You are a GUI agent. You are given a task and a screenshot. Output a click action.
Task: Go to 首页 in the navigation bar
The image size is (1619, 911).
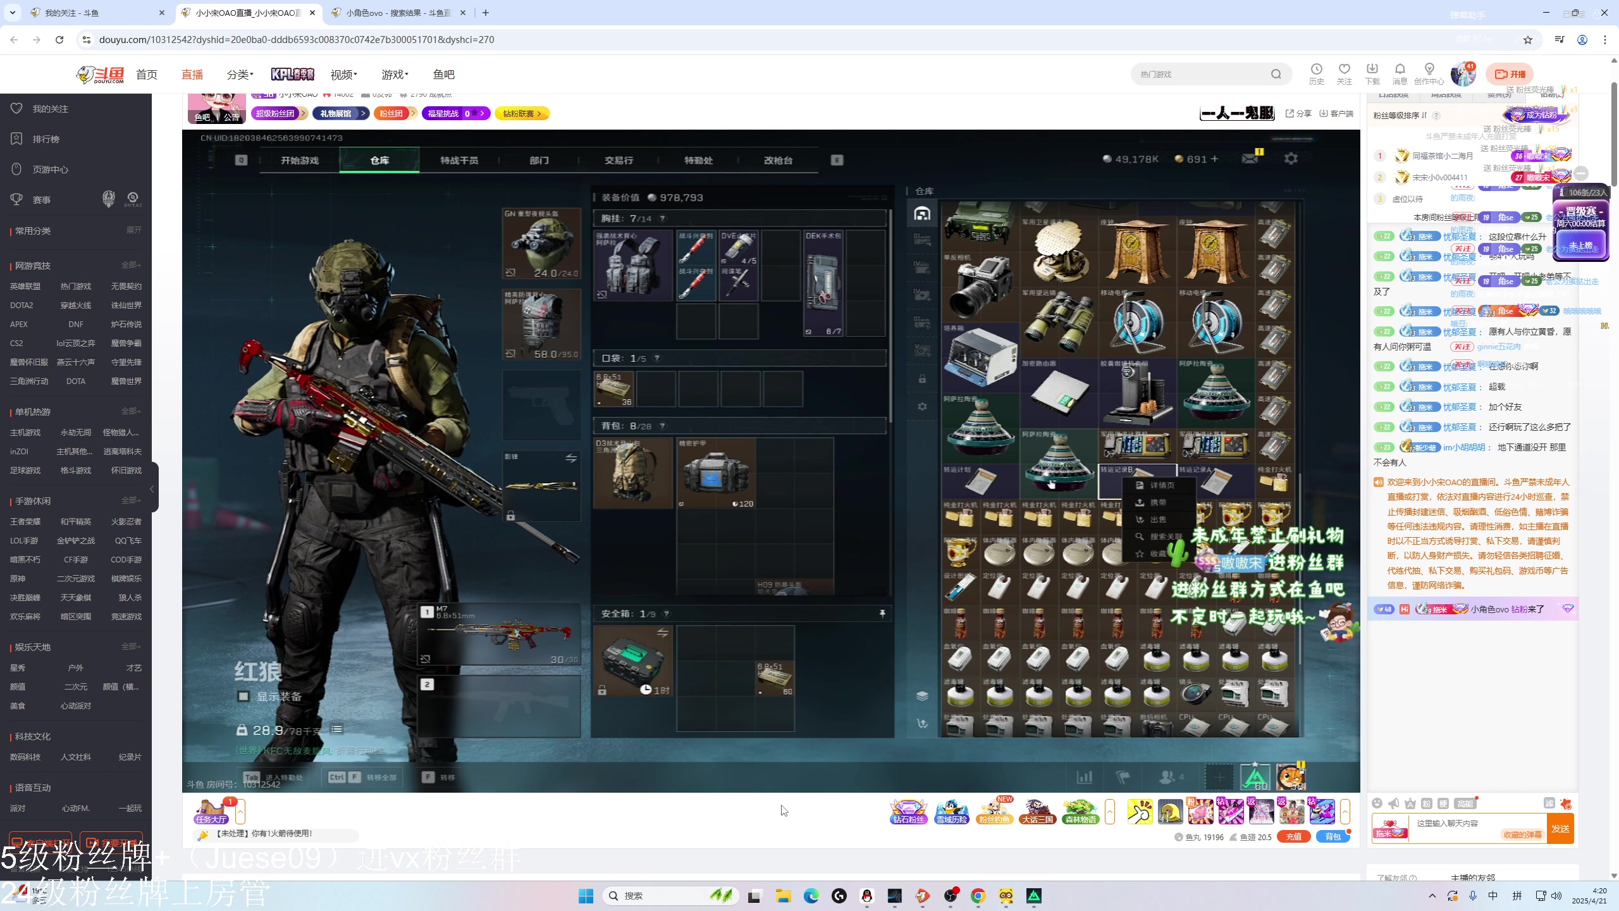tap(147, 75)
